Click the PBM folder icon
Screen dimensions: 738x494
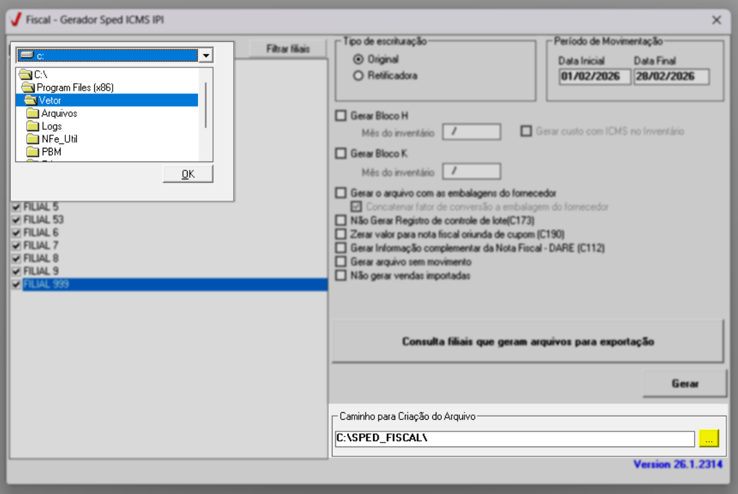(x=32, y=152)
